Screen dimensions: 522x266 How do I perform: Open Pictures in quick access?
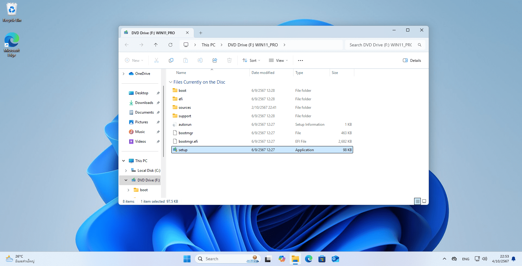pos(142,122)
